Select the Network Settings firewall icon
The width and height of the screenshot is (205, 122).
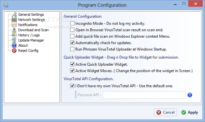(14, 20)
